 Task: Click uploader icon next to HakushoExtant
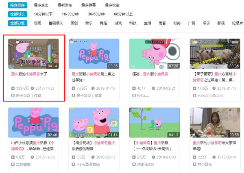[194, 95]
